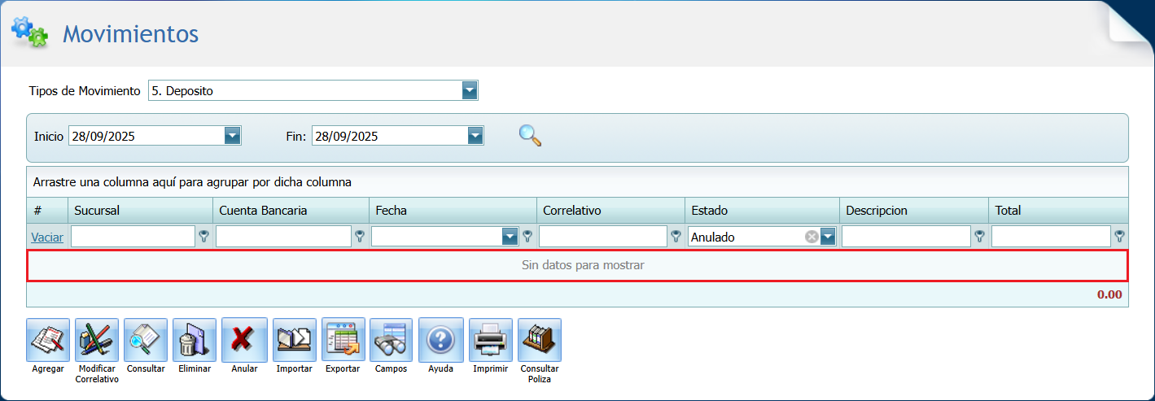This screenshot has height=401, width=1155.
Task: Sort by the Cuenta Bancaria column header
Action: click(x=264, y=211)
